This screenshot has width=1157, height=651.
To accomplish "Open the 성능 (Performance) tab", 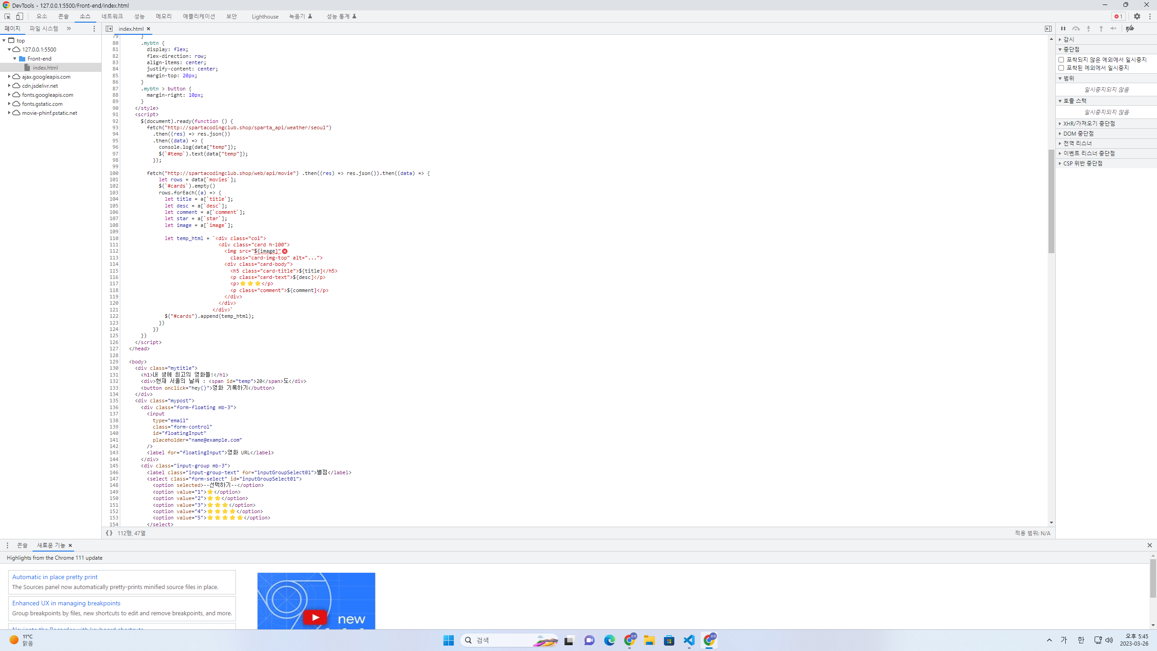I will 139,16.
